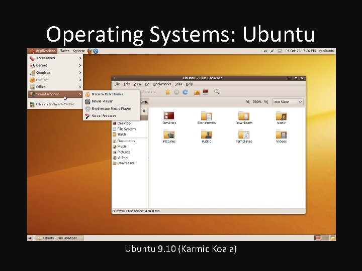Launch Sound Recorder
The height and width of the screenshot is (271, 362).
112,116
